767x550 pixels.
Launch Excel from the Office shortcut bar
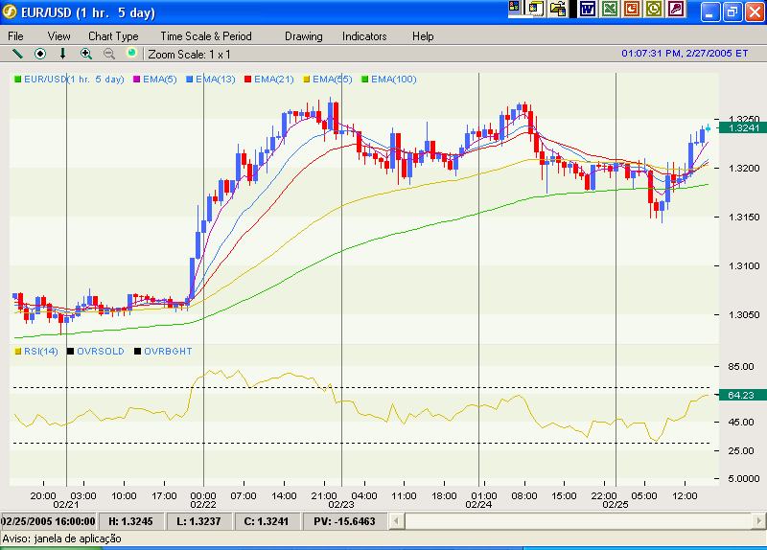pyautogui.click(x=609, y=9)
